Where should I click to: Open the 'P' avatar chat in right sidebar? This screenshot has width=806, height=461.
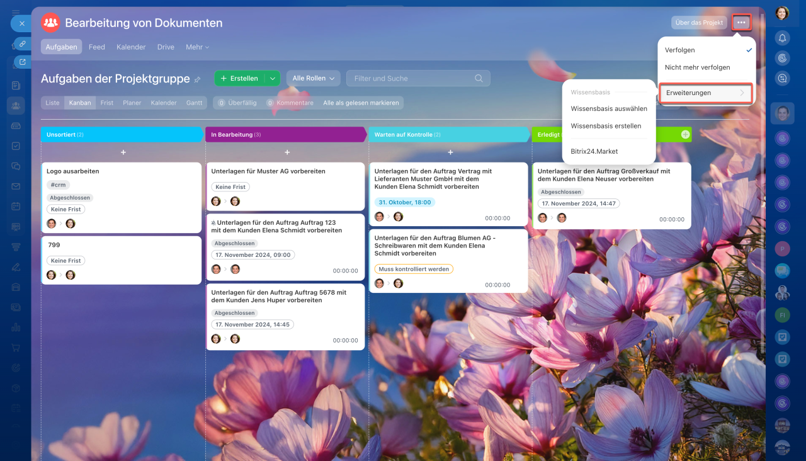pos(782,249)
